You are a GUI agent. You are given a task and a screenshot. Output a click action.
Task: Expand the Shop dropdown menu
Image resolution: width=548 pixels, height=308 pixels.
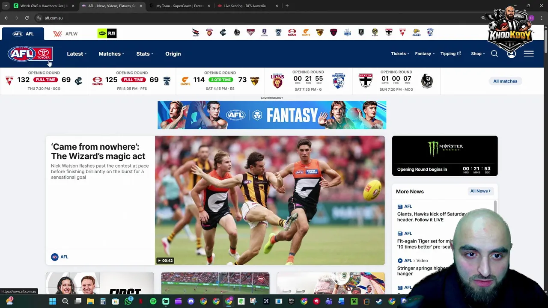(478, 54)
